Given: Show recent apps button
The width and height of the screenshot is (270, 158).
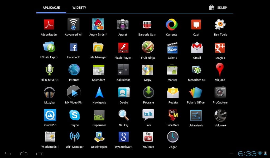Looking at the screenshot, I should (x=40, y=153).
